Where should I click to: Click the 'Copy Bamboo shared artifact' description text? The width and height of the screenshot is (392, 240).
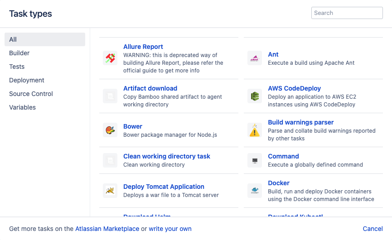pos(173,101)
